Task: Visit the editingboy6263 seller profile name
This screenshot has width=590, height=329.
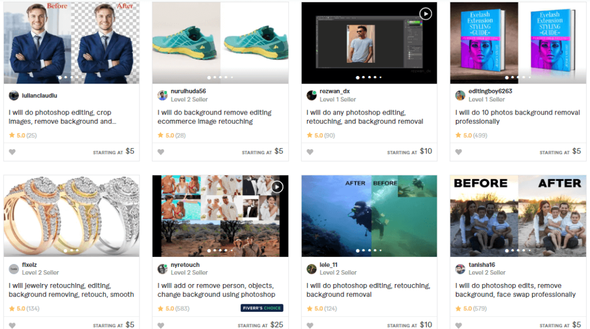Action: pos(490,91)
